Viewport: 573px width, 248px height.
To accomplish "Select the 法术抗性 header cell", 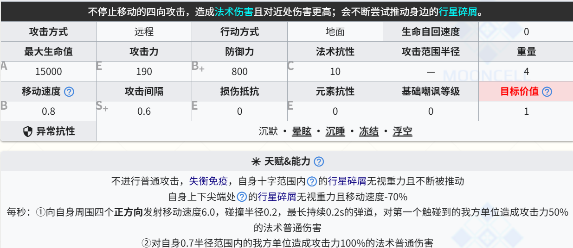I will (x=335, y=51).
